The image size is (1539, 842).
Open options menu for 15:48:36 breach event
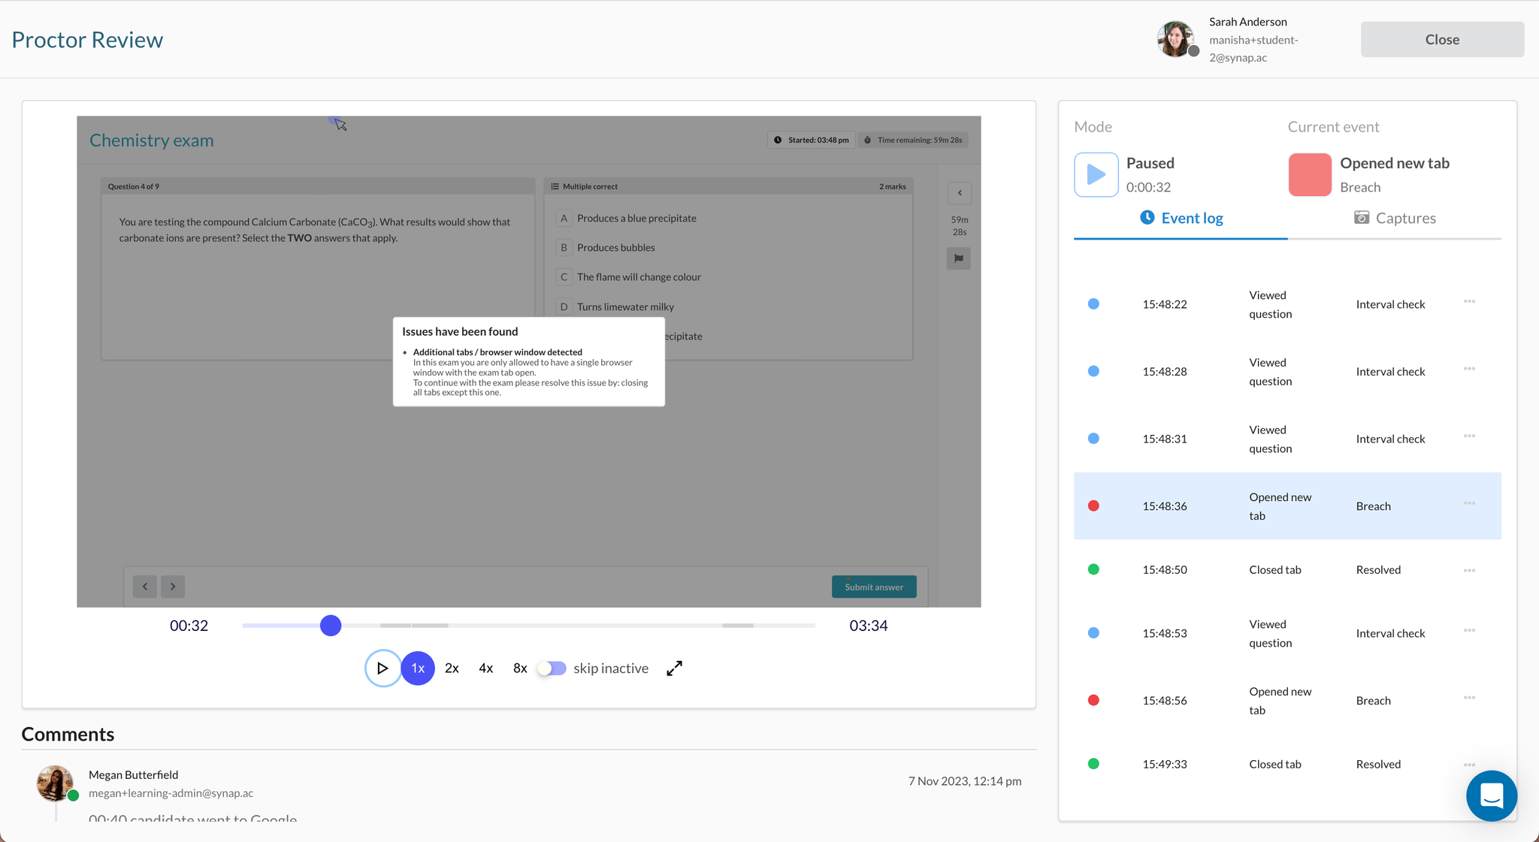pos(1469,503)
